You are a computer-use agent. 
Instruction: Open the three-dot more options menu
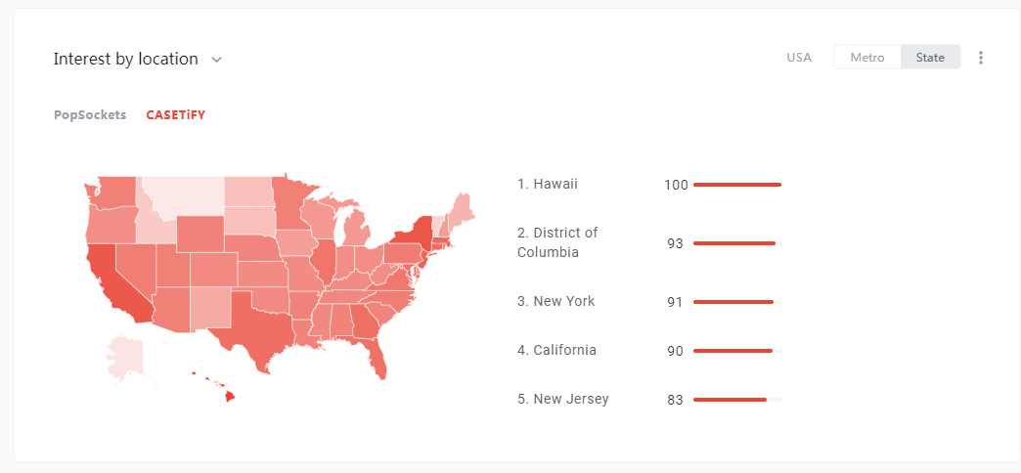point(981,58)
